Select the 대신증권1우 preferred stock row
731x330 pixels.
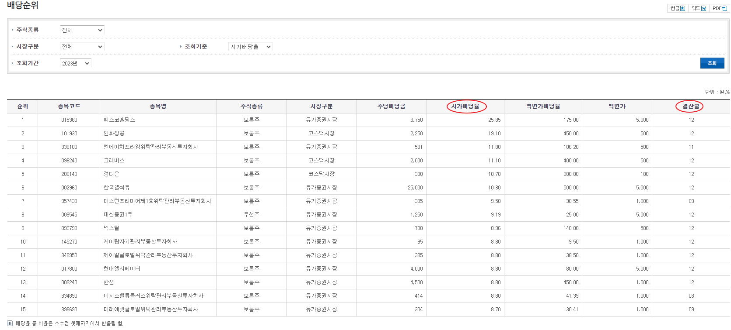coord(118,215)
